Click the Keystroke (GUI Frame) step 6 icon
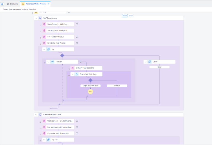Viewport: 212px width, 145px height. click(x=44, y=43)
